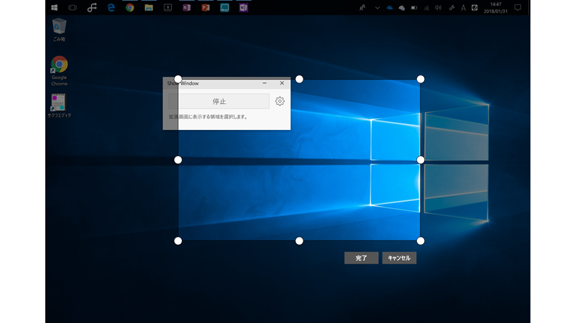Open File Explorer from the taskbar
Viewport: 575px width, 323px height.
tap(149, 8)
